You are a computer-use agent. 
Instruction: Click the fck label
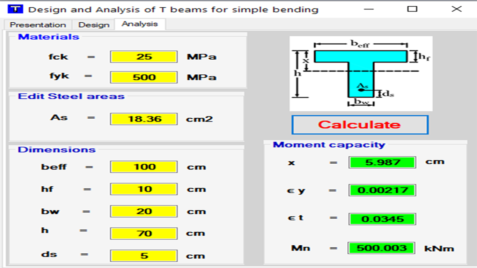tap(58, 57)
